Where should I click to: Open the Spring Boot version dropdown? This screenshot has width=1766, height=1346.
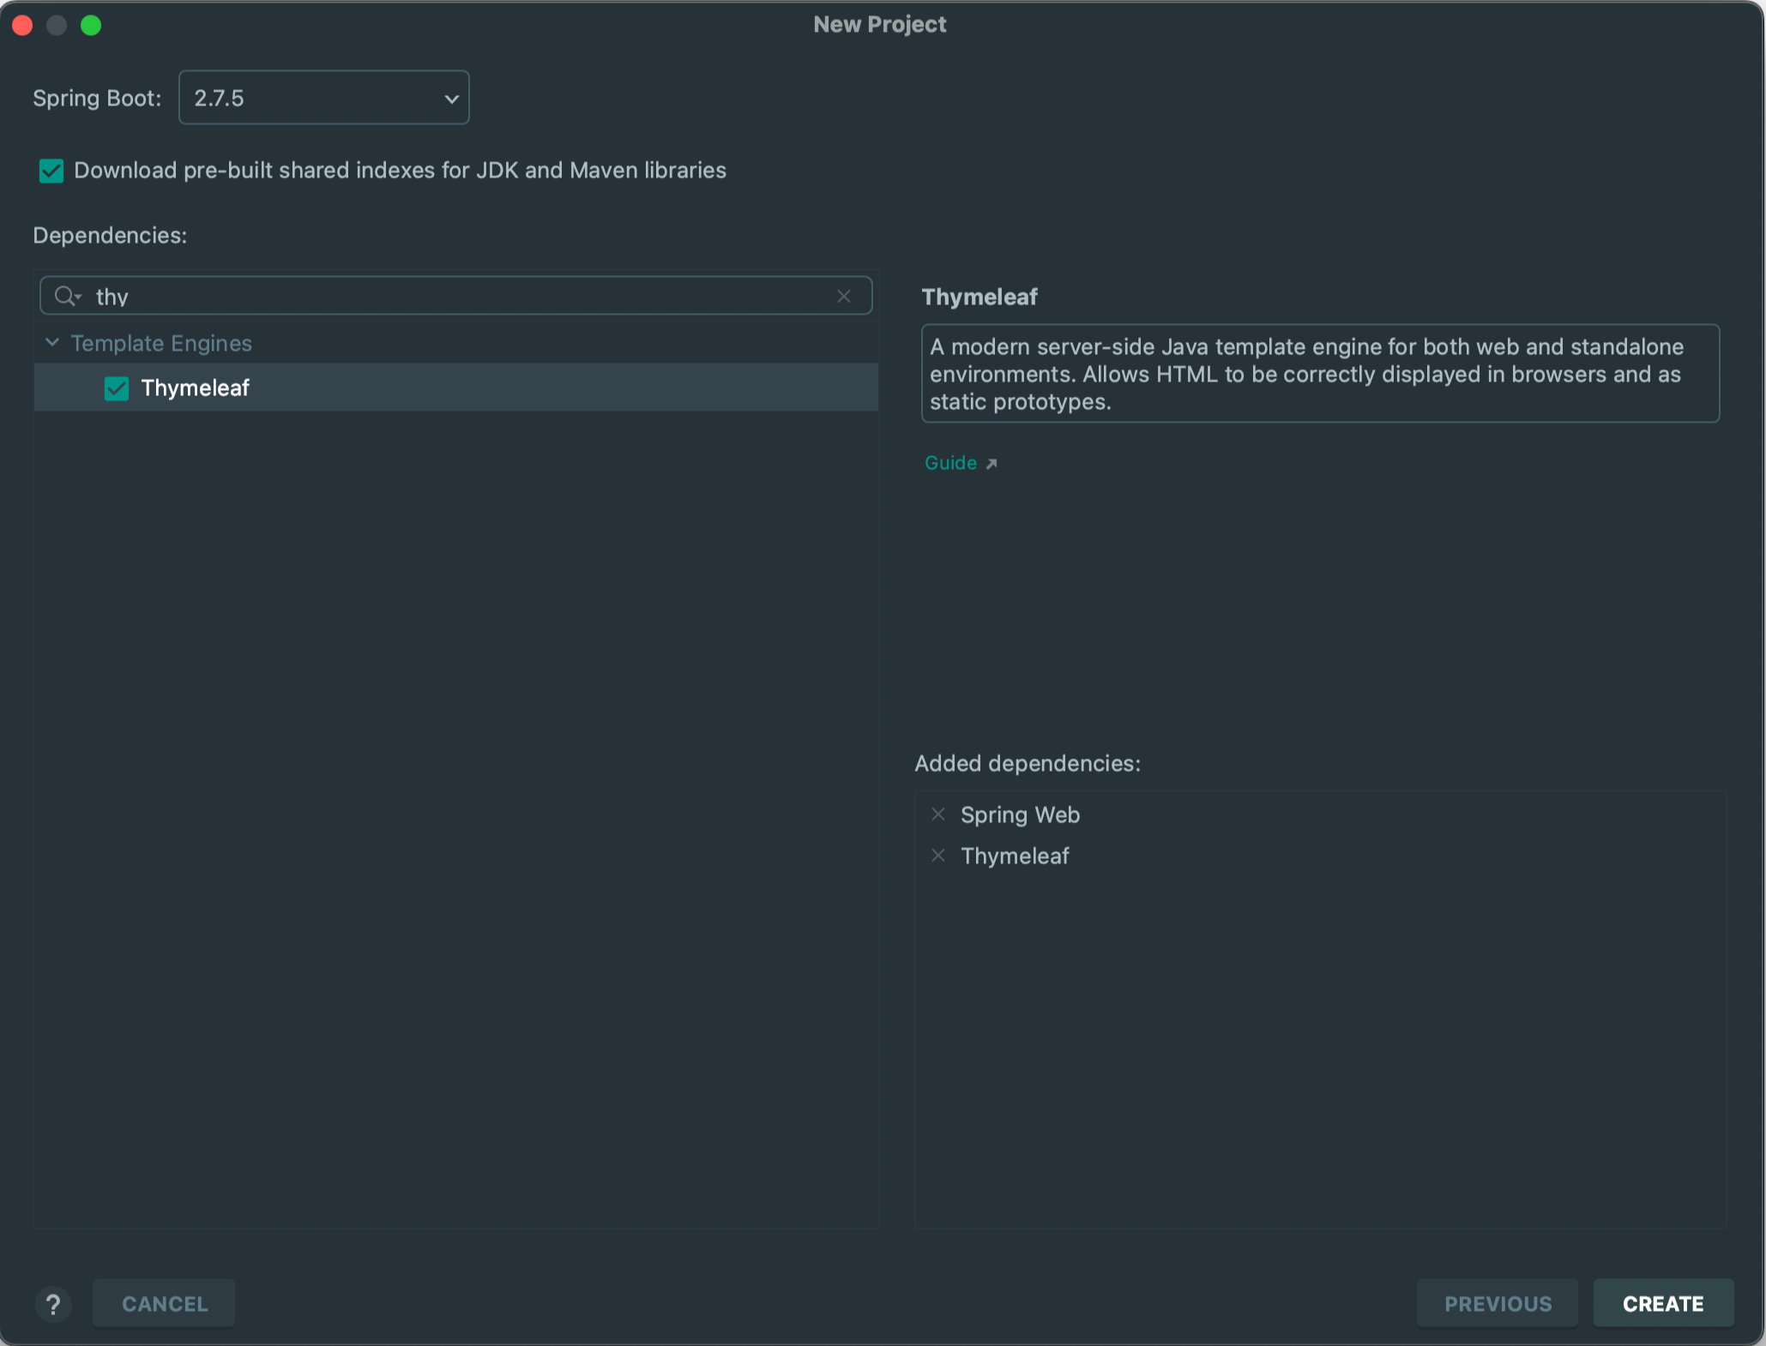(323, 98)
